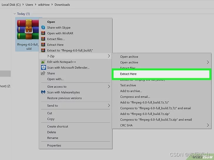Choose Open from the context menu
214x160 pixels.
tap(76, 22)
